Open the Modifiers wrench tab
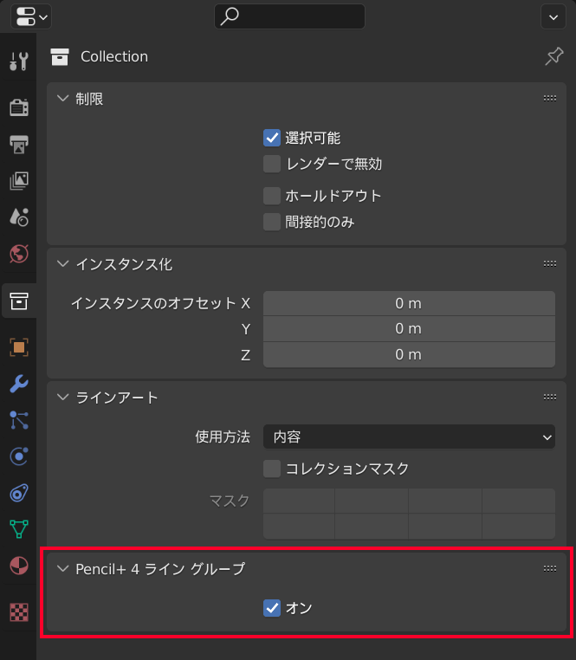The width and height of the screenshot is (576, 660). coord(19,384)
